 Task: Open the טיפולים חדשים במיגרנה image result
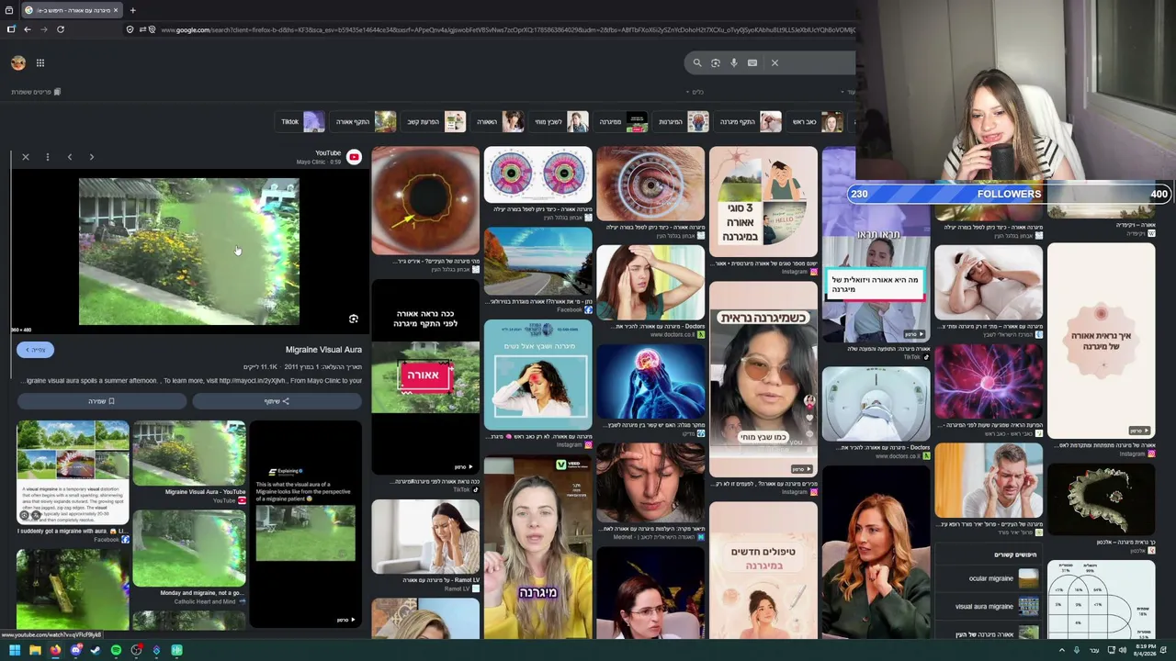tap(763, 571)
